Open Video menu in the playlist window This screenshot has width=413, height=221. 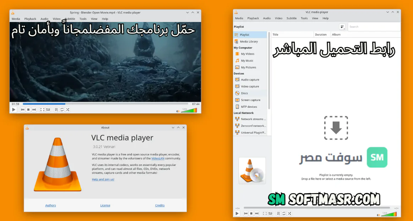[279, 18]
